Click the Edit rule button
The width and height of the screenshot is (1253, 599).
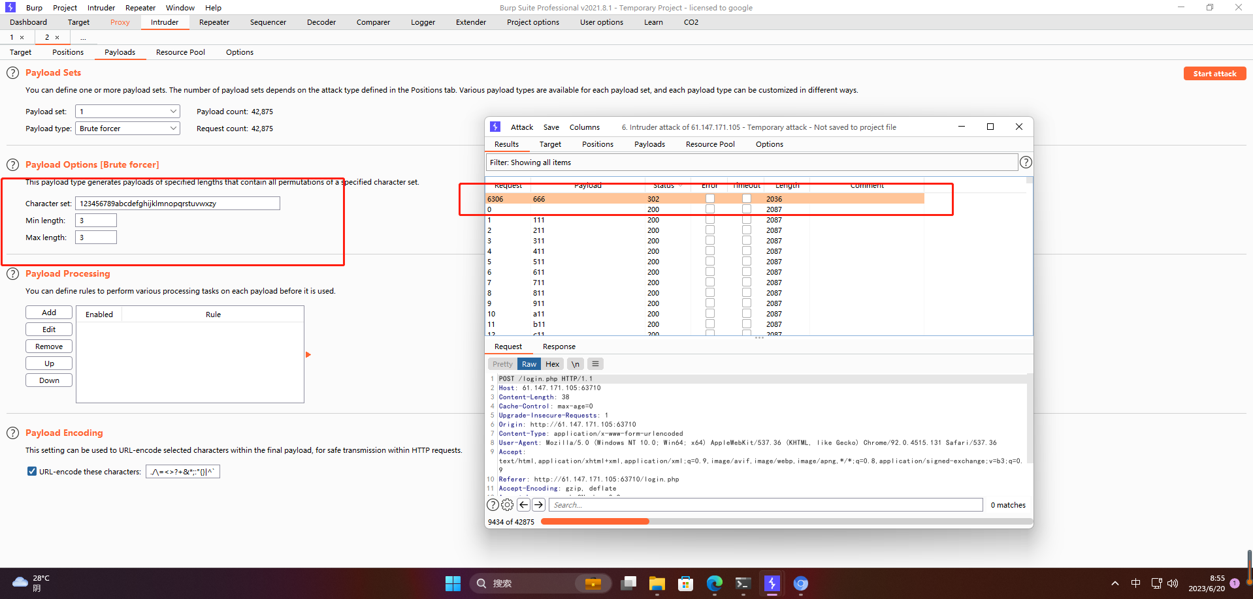[x=49, y=330]
